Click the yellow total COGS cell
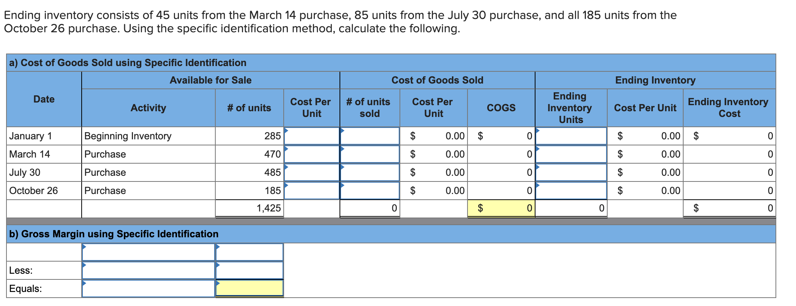Image resolution: width=796 pixels, height=306 pixels. 501,208
